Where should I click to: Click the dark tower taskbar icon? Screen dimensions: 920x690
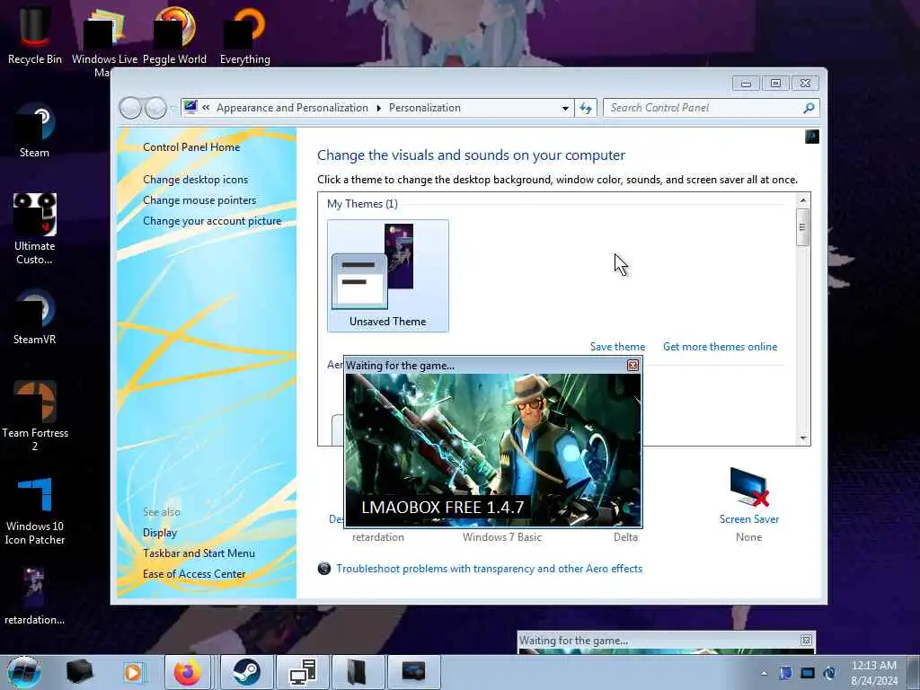[x=358, y=672]
